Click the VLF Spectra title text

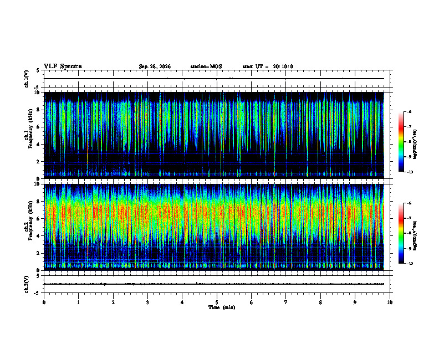coord(63,66)
